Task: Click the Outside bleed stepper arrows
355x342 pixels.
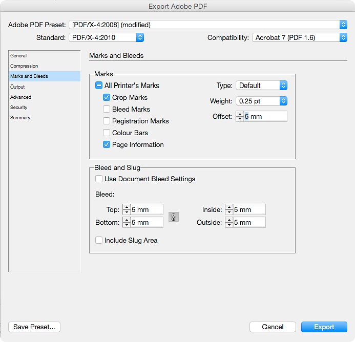Action: click(228, 223)
